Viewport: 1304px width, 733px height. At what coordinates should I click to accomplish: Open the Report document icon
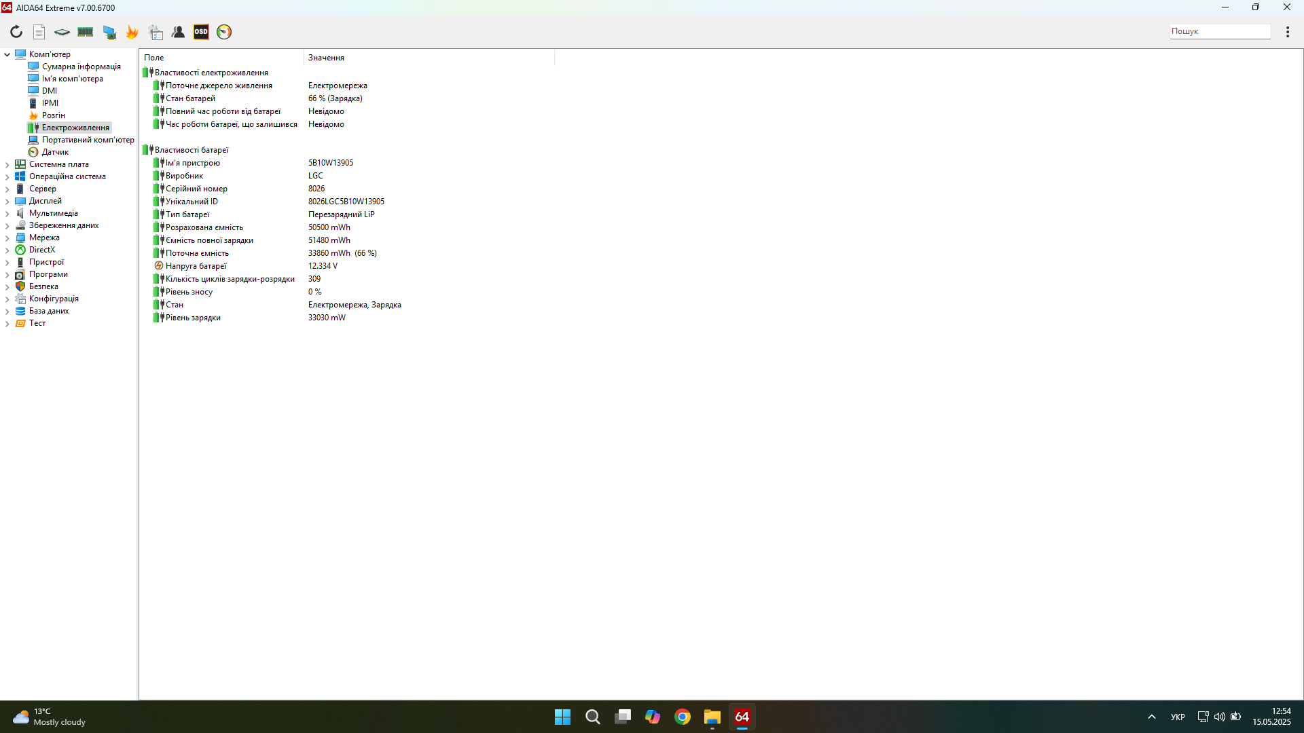pyautogui.click(x=39, y=32)
